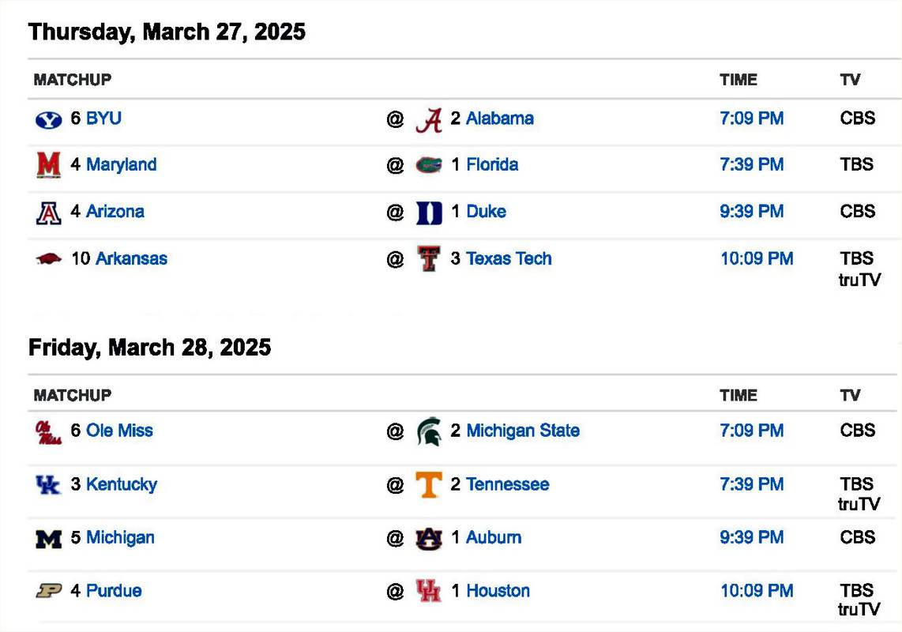Click the BYU team logo
Screen dimensions: 902x632
(48, 119)
